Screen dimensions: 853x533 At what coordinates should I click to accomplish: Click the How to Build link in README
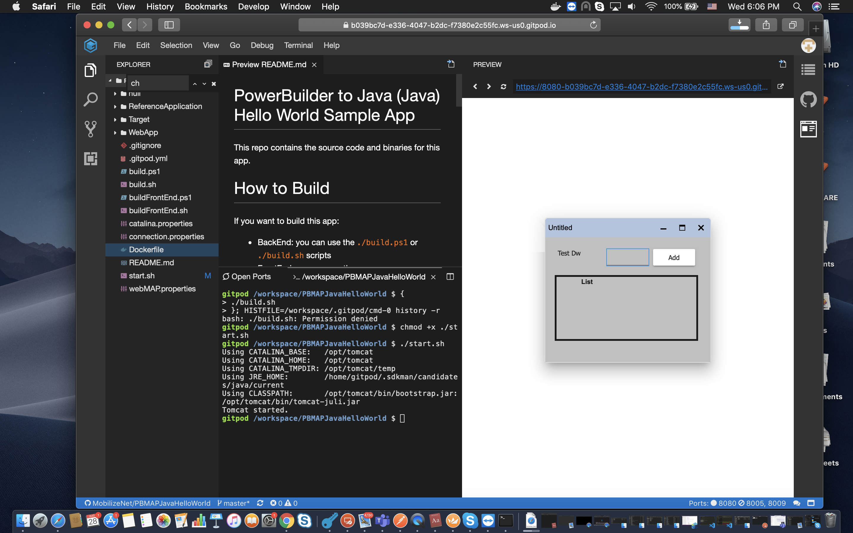(x=281, y=188)
